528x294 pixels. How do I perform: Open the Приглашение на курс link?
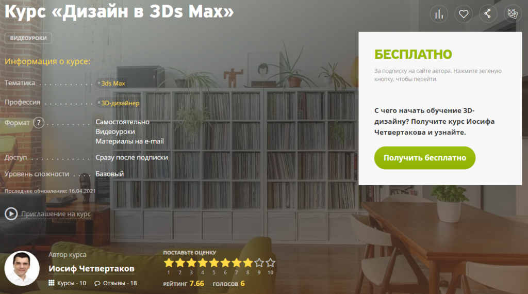[x=56, y=214]
